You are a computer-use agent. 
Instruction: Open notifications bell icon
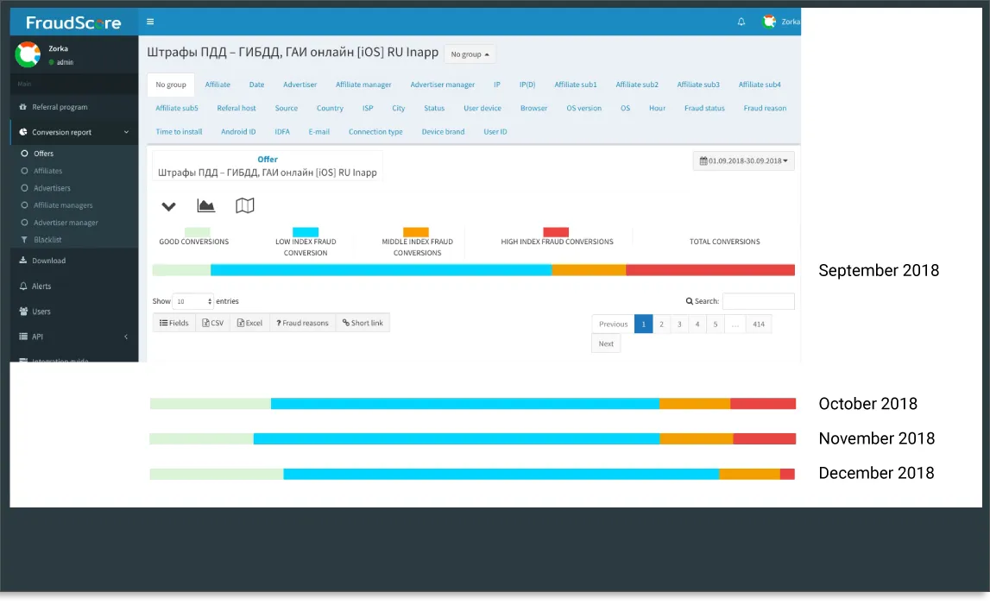[741, 22]
